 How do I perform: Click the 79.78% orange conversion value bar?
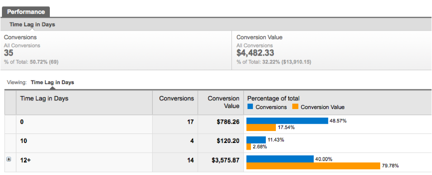(313, 165)
